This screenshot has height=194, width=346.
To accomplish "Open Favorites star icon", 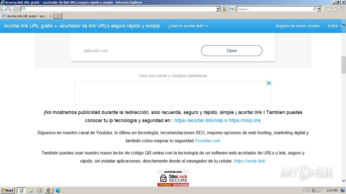I will coord(335,9).
